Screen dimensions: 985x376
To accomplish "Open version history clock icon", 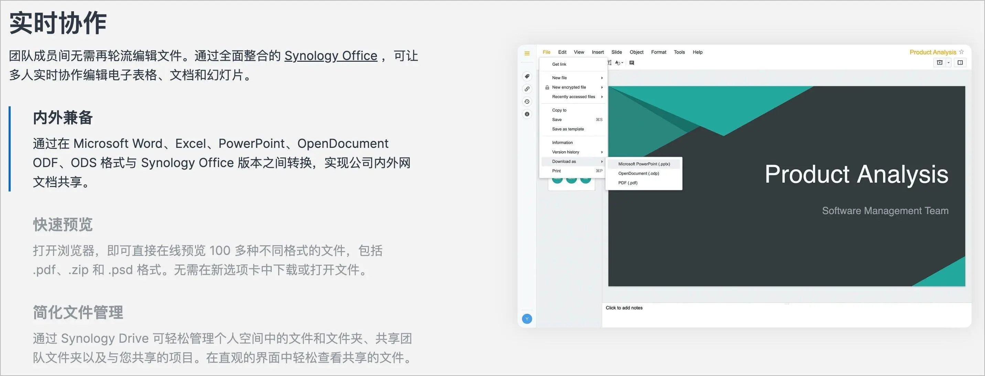I will click(x=527, y=102).
